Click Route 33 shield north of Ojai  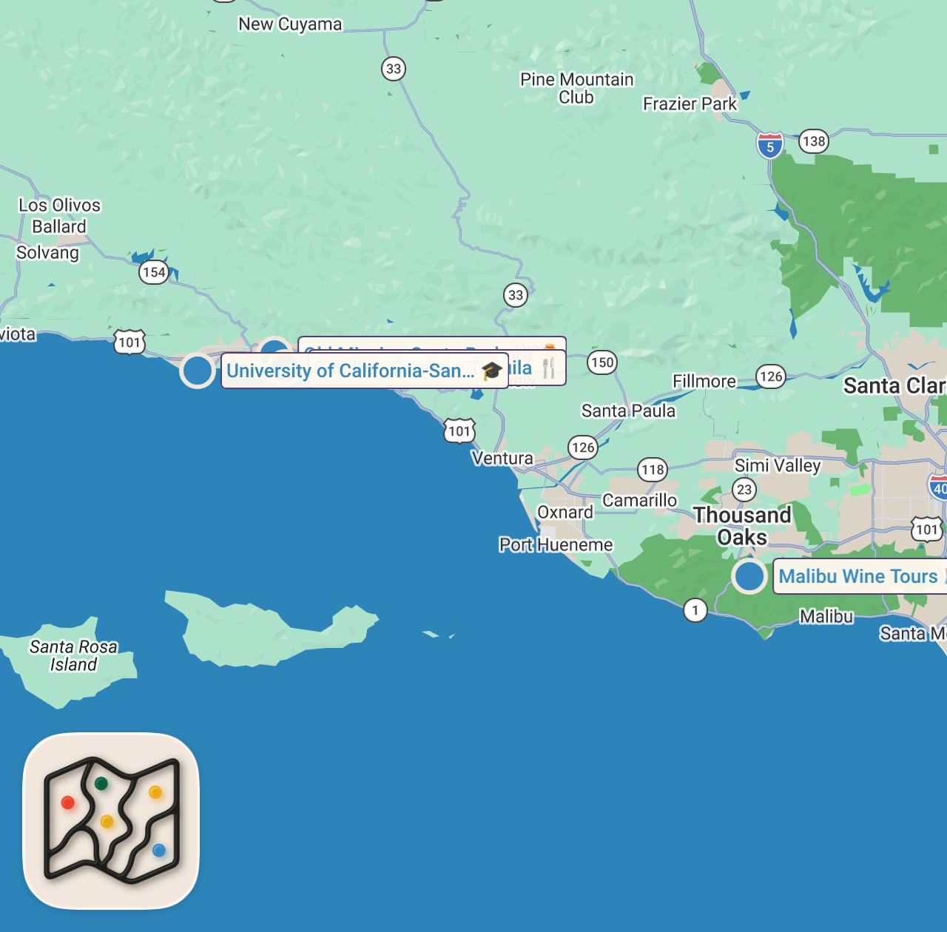point(516,295)
